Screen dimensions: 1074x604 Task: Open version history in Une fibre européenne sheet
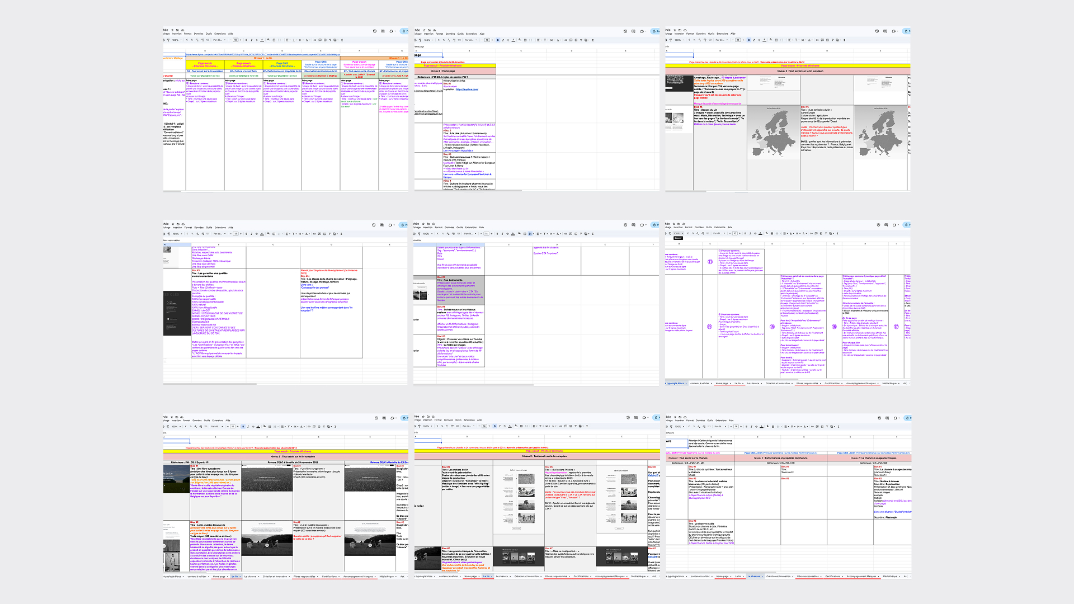click(376, 417)
